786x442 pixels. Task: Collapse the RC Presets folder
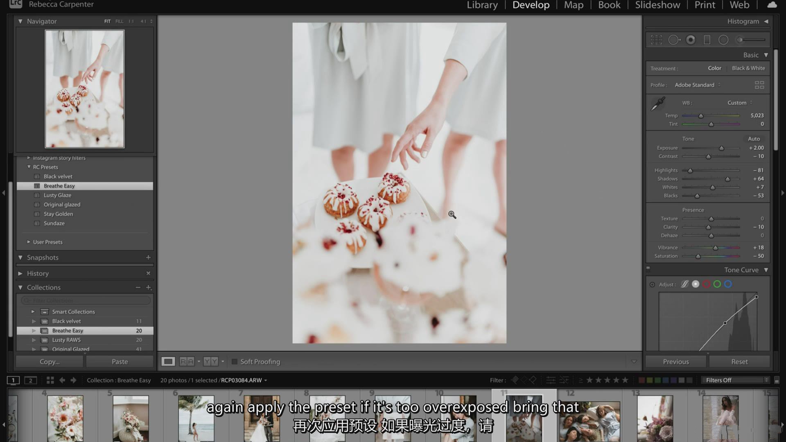[x=29, y=167]
